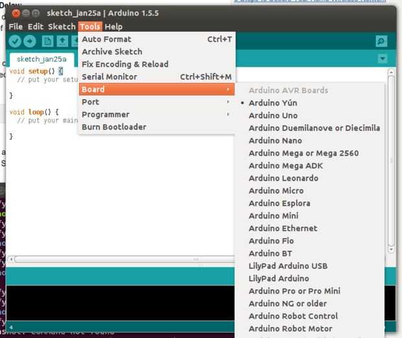
Task: Expand the Board submenu entry
Action: (157, 89)
